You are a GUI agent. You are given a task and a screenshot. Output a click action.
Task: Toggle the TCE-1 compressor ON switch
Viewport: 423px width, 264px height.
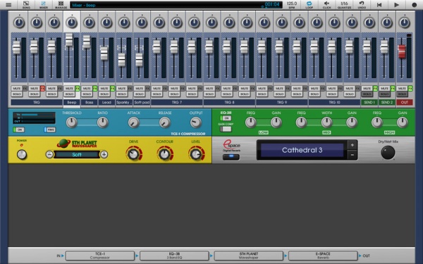tap(19, 130)
